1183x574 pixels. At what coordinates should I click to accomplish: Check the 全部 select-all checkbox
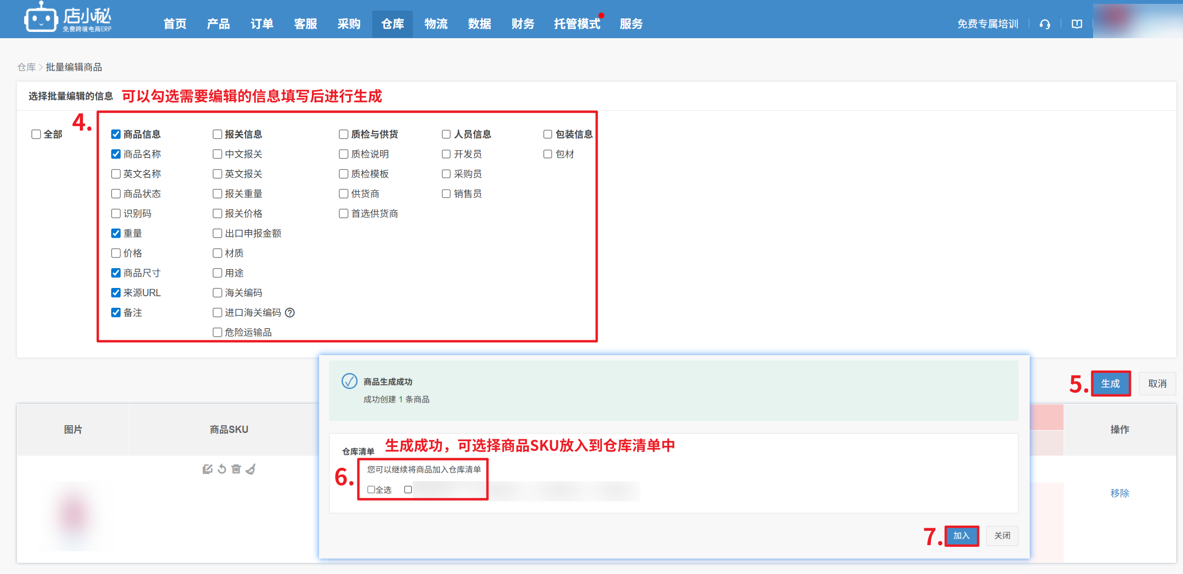pos(36,134)
